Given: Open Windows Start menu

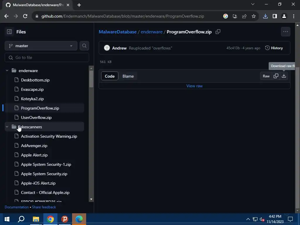Looking at the screenshot, I should (x=7, y=219).
